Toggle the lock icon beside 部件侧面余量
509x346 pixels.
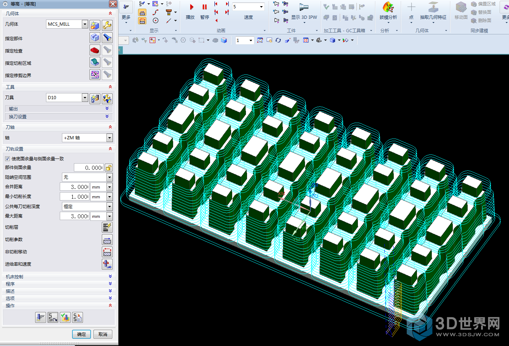tap(109, 168)
